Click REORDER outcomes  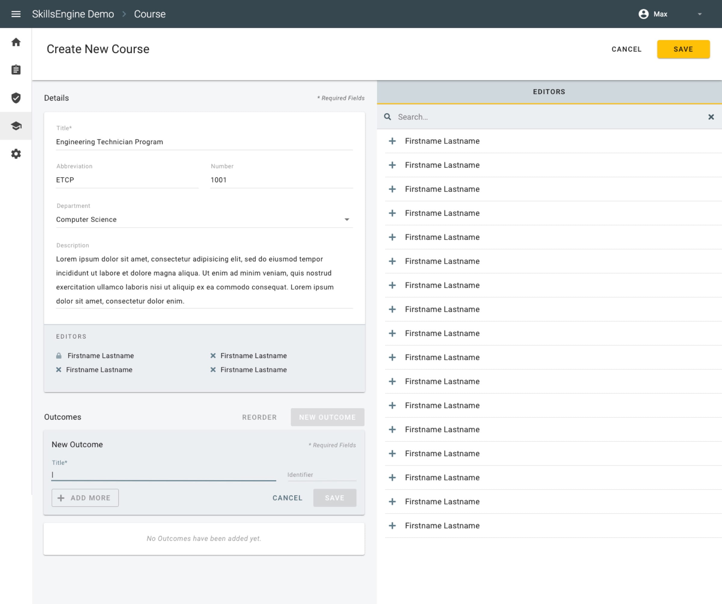coord(259,417)
